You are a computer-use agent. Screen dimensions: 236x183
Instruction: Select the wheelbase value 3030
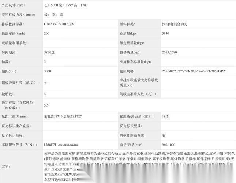[48, 71]
